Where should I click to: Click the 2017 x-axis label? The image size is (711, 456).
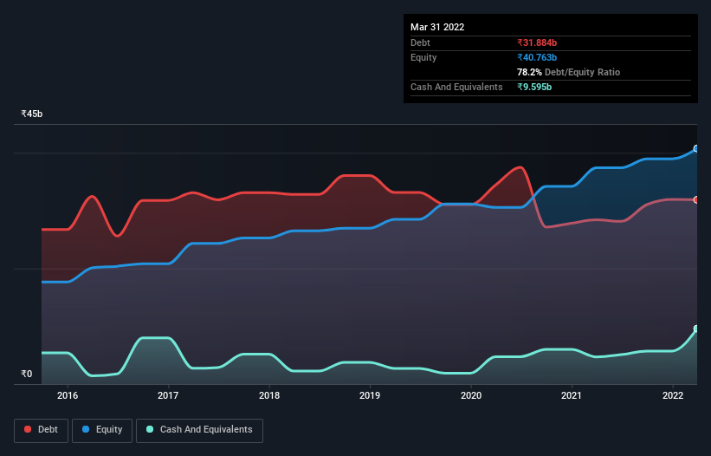coord(168,395)
